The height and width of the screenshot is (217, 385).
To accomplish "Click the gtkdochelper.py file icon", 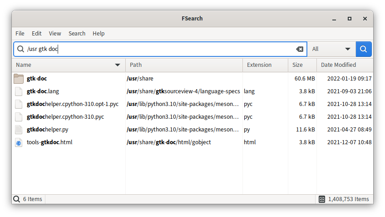I will (19, 130).
